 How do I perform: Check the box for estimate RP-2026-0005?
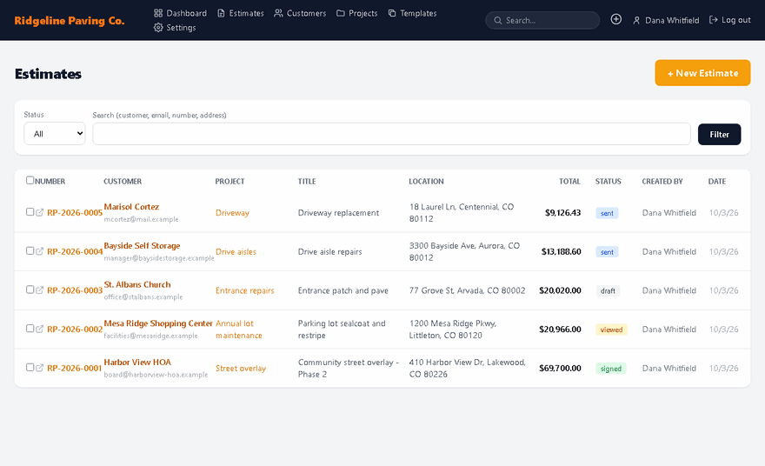(30, 212)
